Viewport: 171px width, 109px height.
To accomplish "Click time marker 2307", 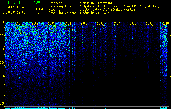I will click(x=117, y=23).
